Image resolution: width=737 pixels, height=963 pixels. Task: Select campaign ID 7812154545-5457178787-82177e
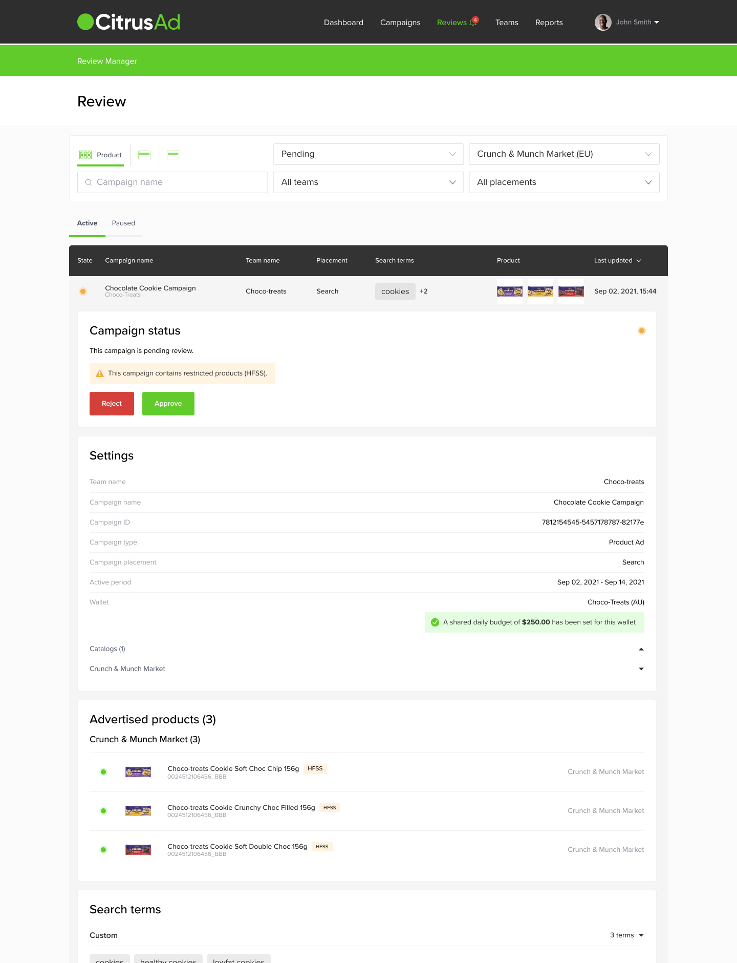click(x=593, y=522)
